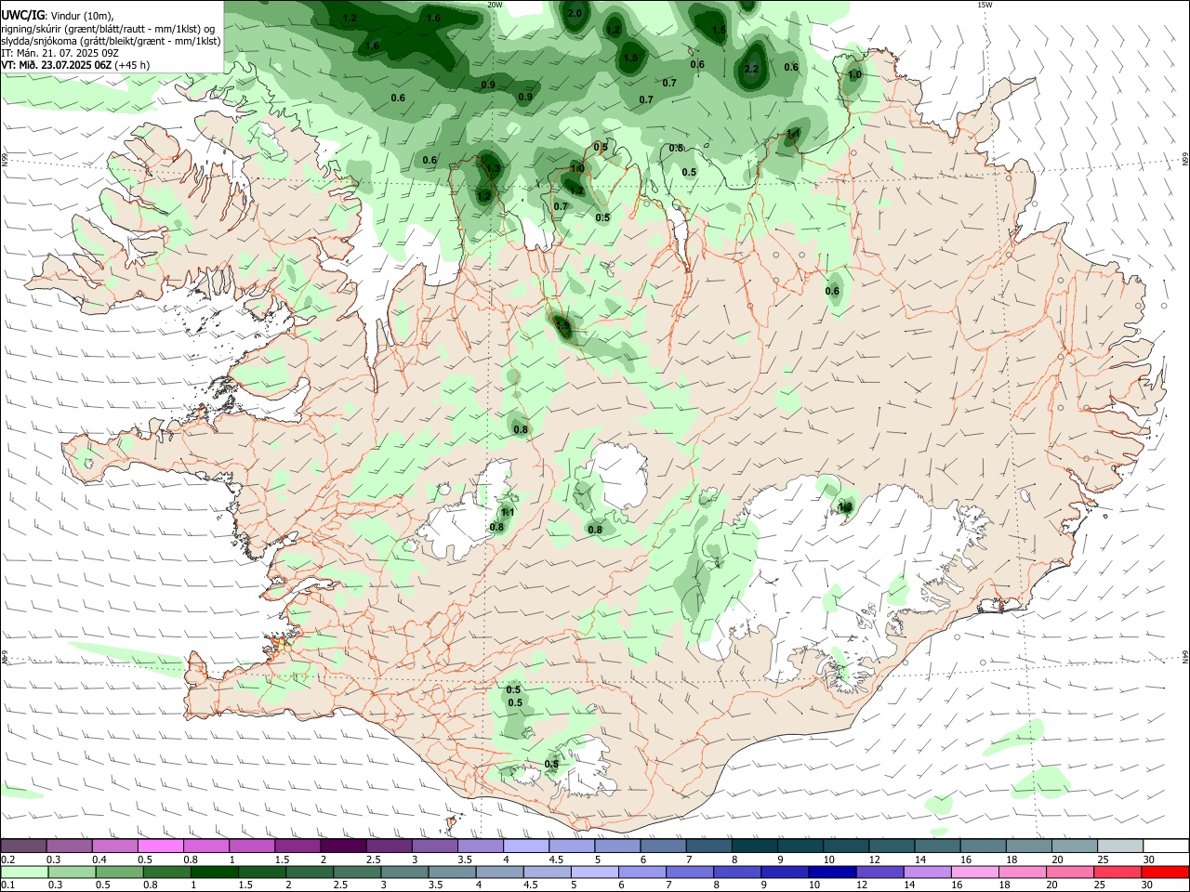This screenshot has width=1190, height=892.
Task: Select the '2.0' precipitation value on the map
Action: tap(575, 13)
